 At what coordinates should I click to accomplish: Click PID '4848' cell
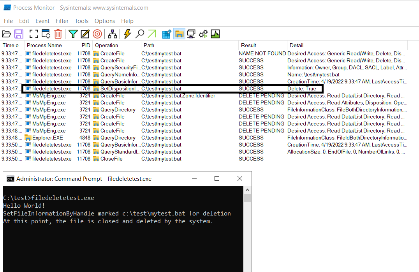[85, 138]
